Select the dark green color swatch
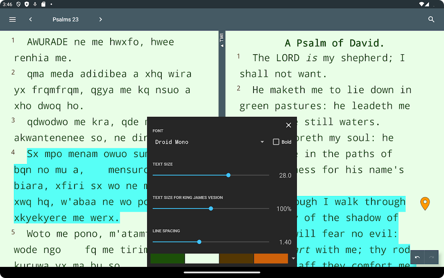This screenshot has height=278, width=444. click(168, 259)
